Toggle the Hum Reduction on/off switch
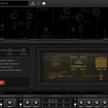This screenshot has width=108, height=108. coord(1,103)
